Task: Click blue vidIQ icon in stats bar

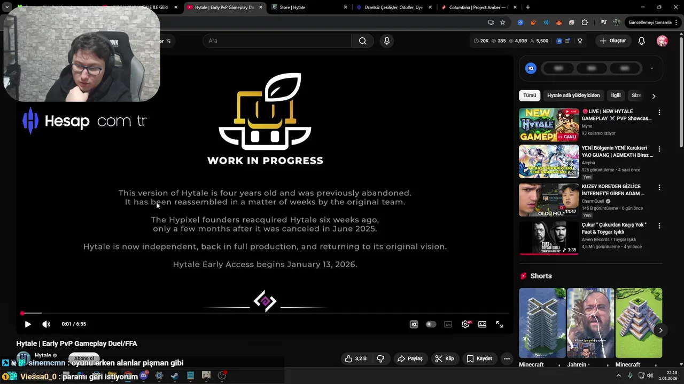Action: click(x=559, y=41)
